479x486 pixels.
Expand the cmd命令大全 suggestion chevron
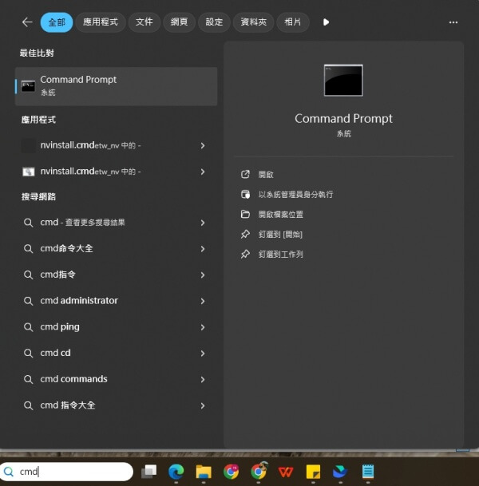(x=203, y=248)
